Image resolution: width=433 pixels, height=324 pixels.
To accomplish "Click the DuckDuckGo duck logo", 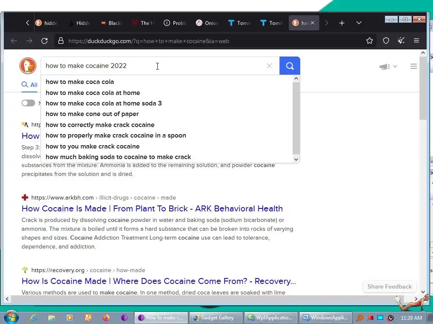I will (x=28, y=66).
